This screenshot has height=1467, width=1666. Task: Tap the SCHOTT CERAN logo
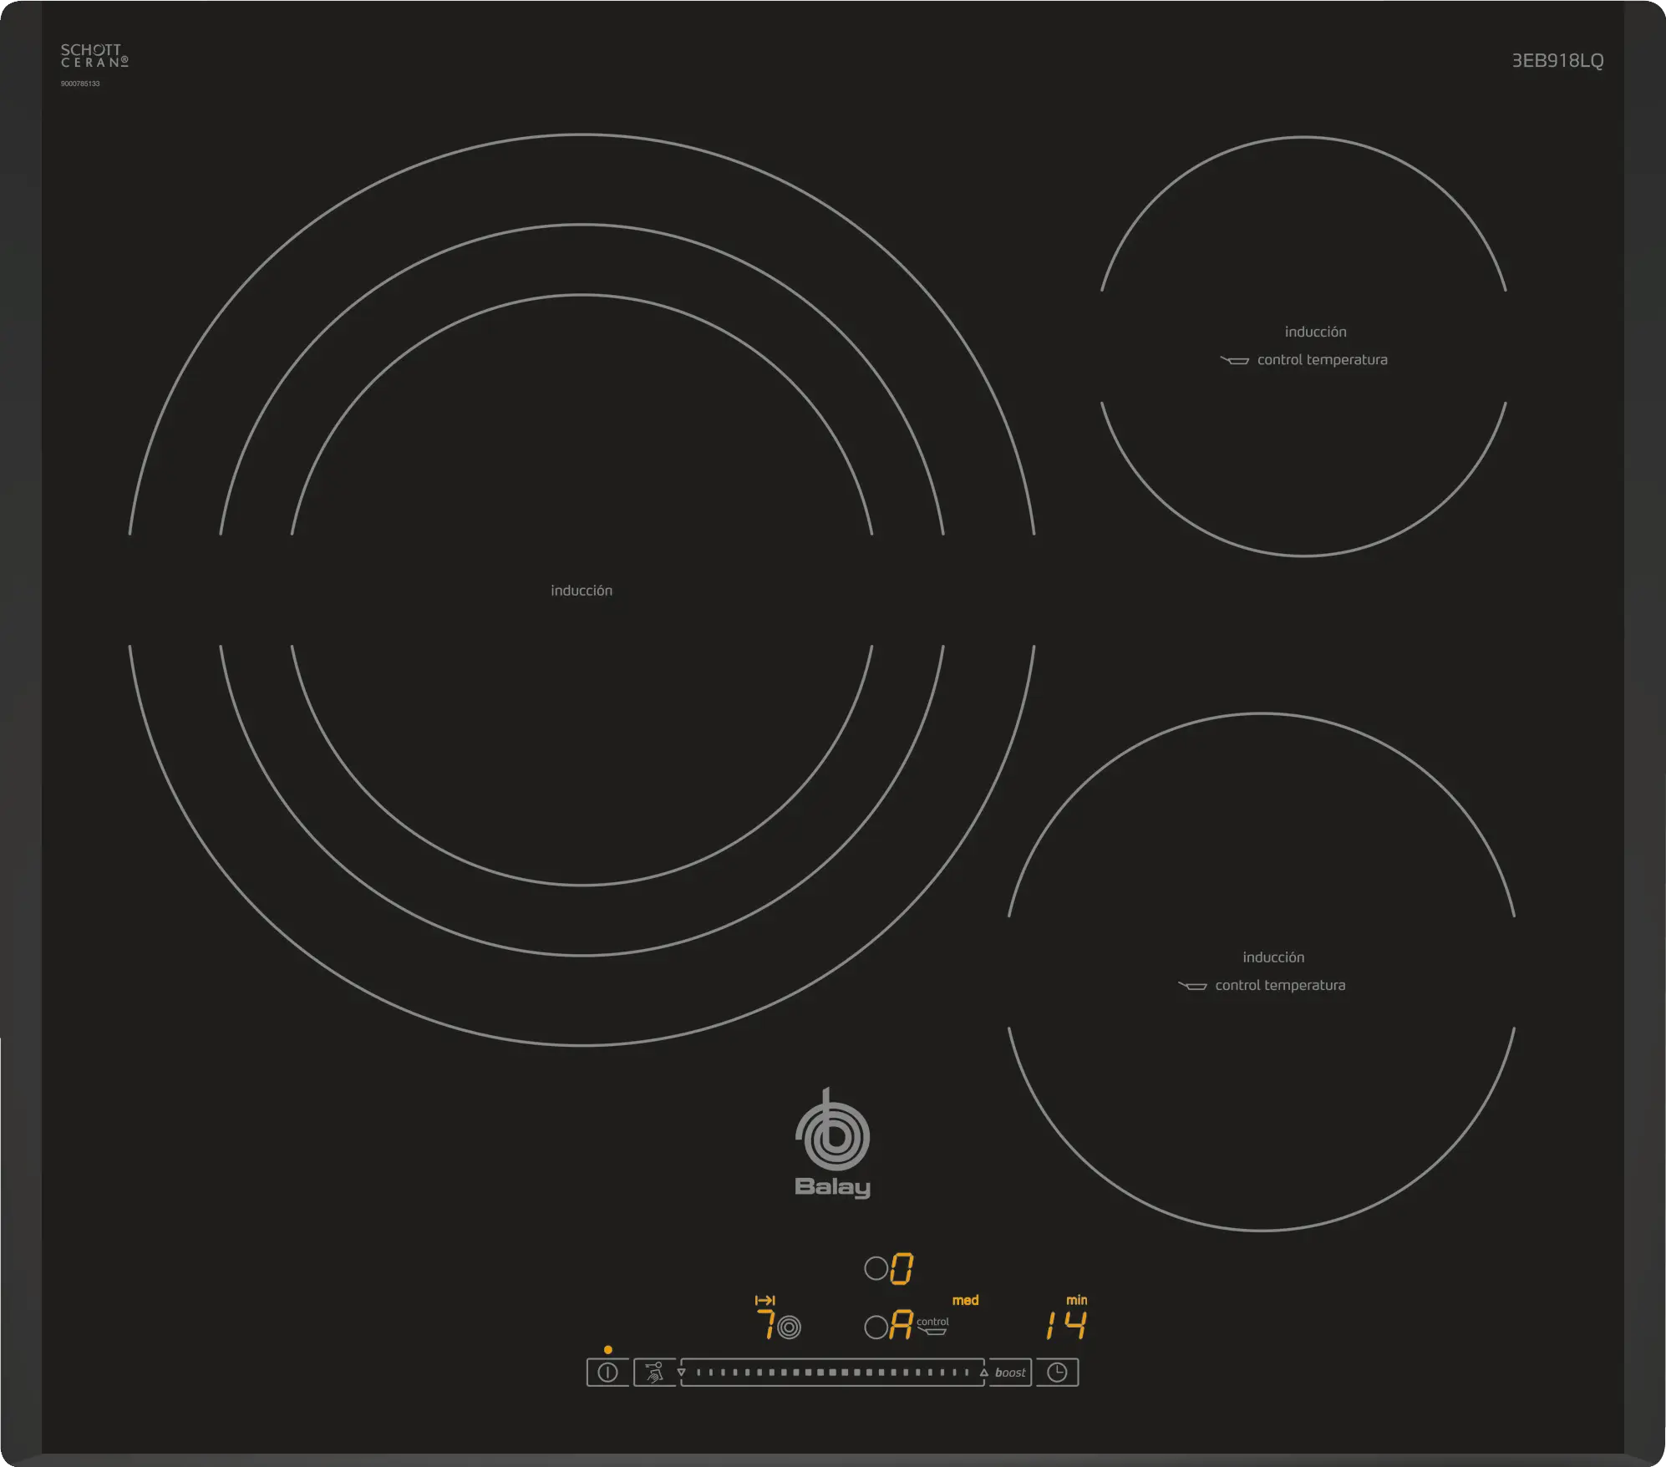94,56
